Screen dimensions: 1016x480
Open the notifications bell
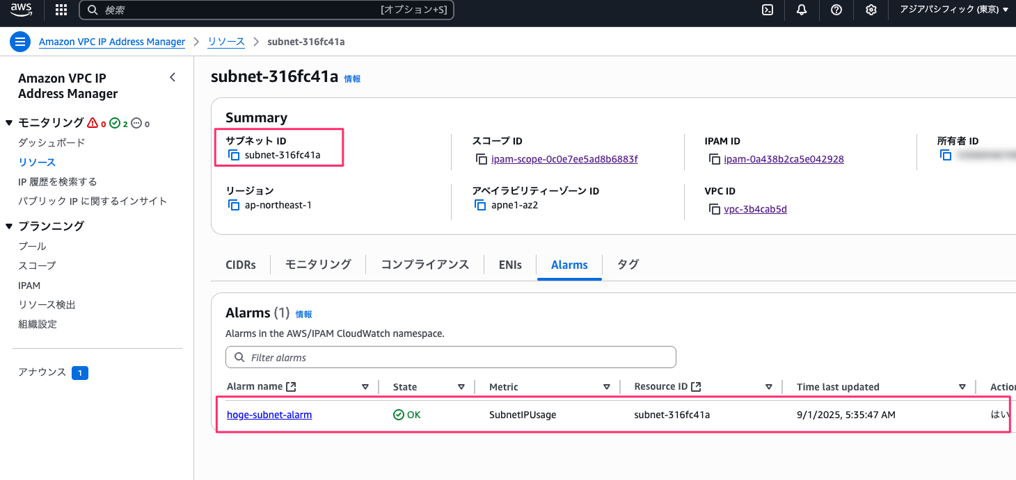click(802, 10)
